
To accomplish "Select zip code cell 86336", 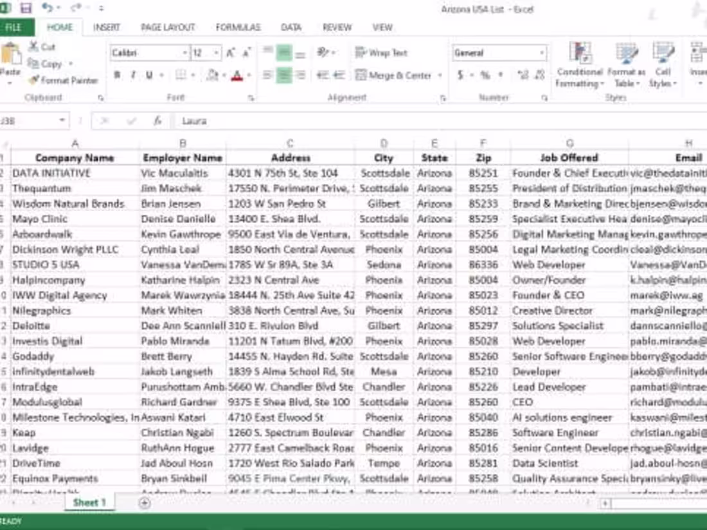I will 483,265.
